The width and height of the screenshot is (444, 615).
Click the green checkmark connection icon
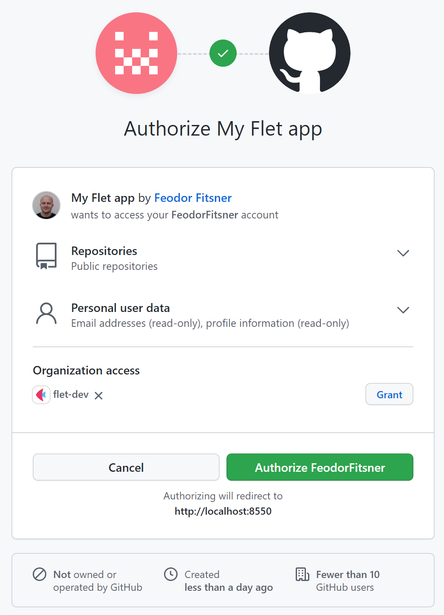[x=223, y=53]
